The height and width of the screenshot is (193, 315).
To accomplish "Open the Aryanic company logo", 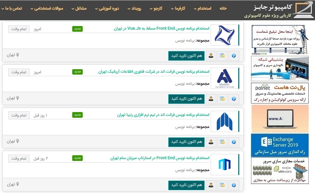I will click(225, 78).
